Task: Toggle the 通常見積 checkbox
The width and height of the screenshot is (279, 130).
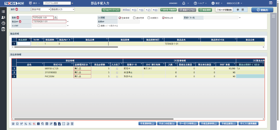Action: 134,18
